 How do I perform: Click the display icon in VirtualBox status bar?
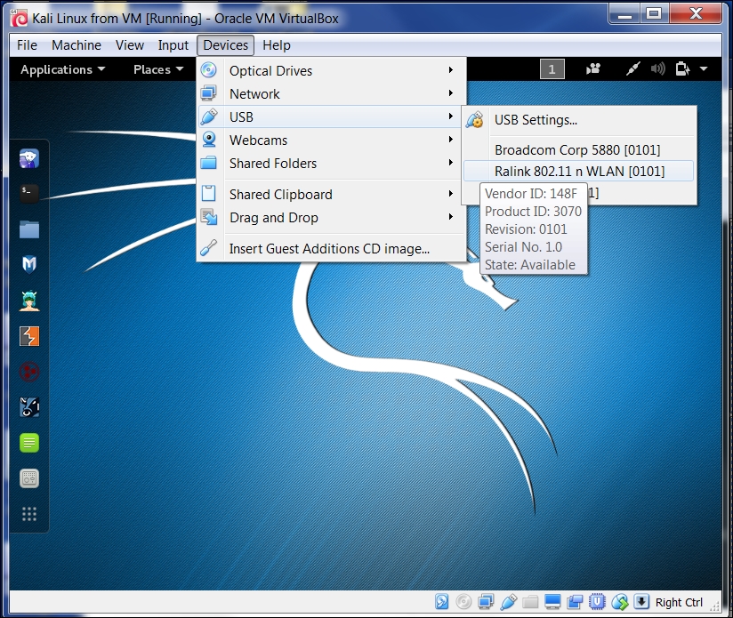(x=552, y=602)
